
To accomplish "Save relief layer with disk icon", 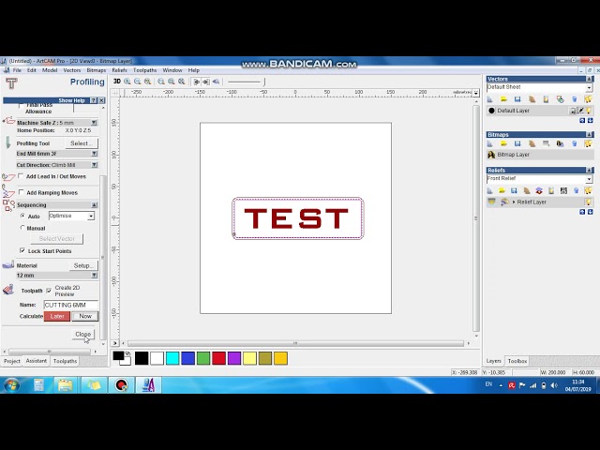I will tap(514, 190).
